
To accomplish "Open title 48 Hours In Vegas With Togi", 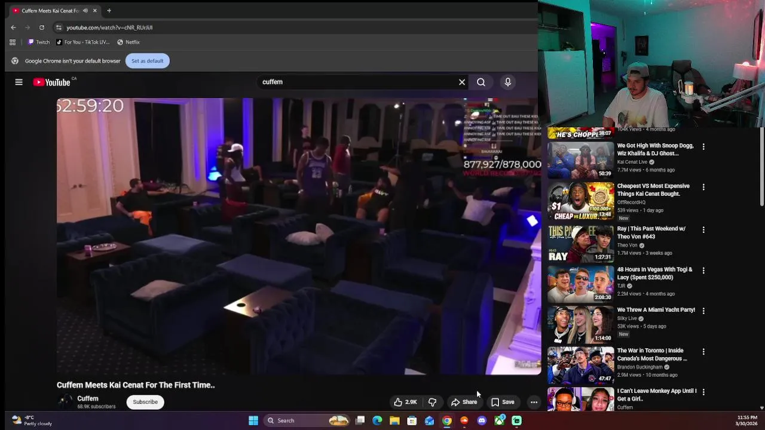I will click(x=655, y=274).
